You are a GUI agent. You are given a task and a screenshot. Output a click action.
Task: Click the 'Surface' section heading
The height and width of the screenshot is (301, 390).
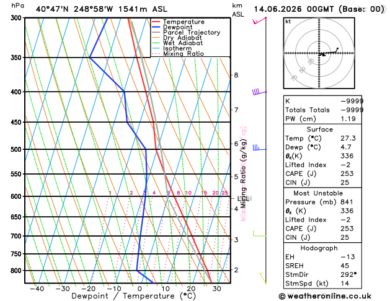click(319, 129)
